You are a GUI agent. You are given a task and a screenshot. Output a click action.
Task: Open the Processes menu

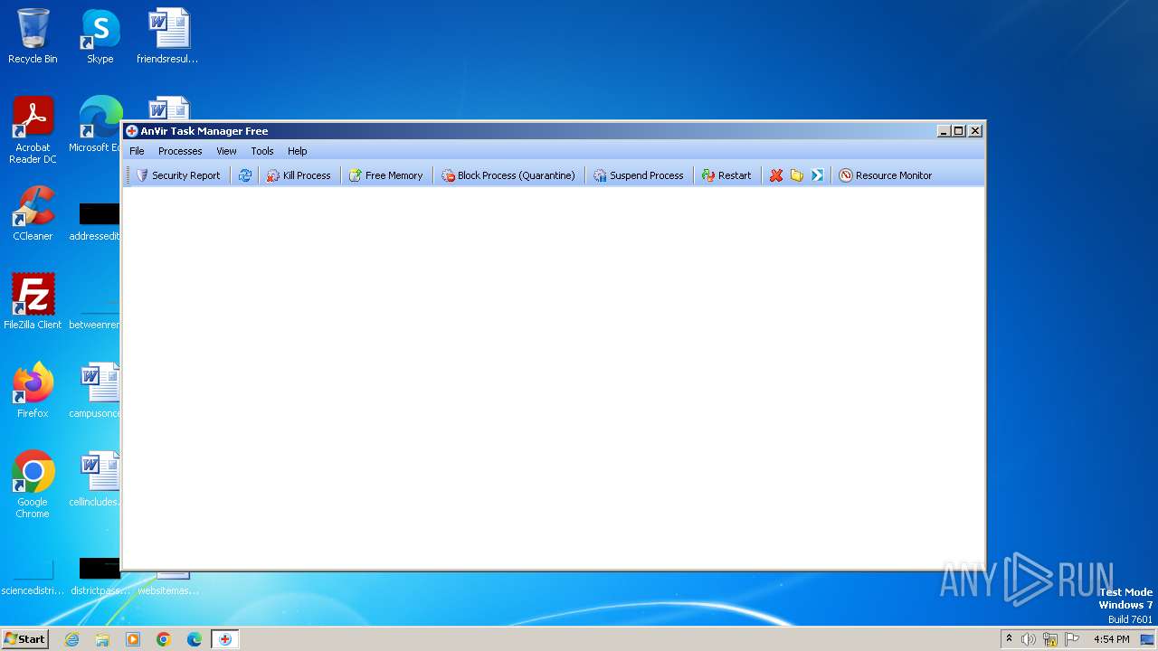180,151
